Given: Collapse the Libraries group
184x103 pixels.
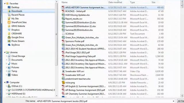Looking at the screenshot, I should tap(5, 52).
